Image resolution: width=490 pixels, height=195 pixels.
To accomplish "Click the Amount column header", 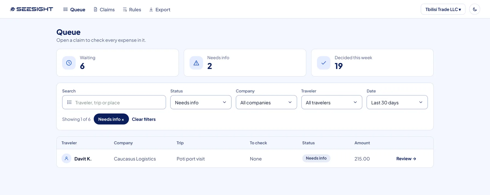I will [x=362, y=143].
